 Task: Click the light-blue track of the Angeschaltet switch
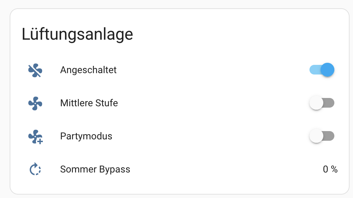click(314, 70)
